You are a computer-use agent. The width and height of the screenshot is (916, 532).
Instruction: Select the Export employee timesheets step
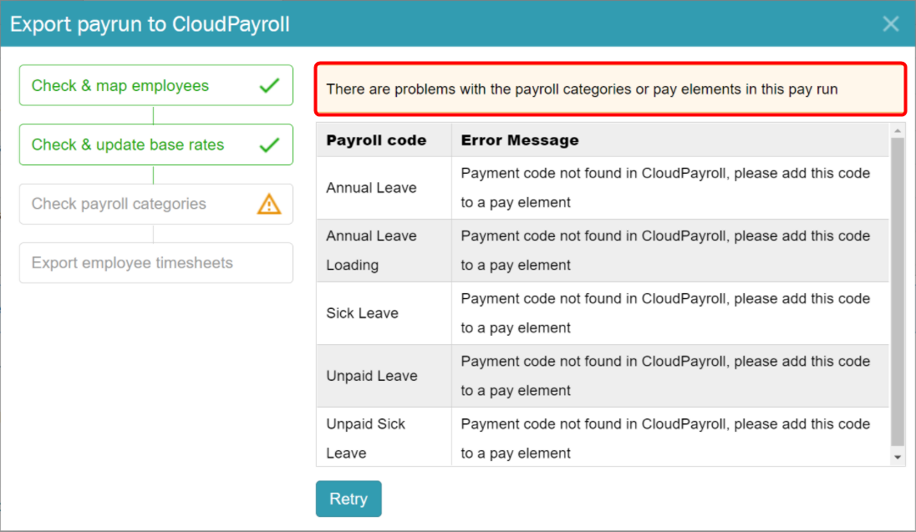(x=156, y=263)
